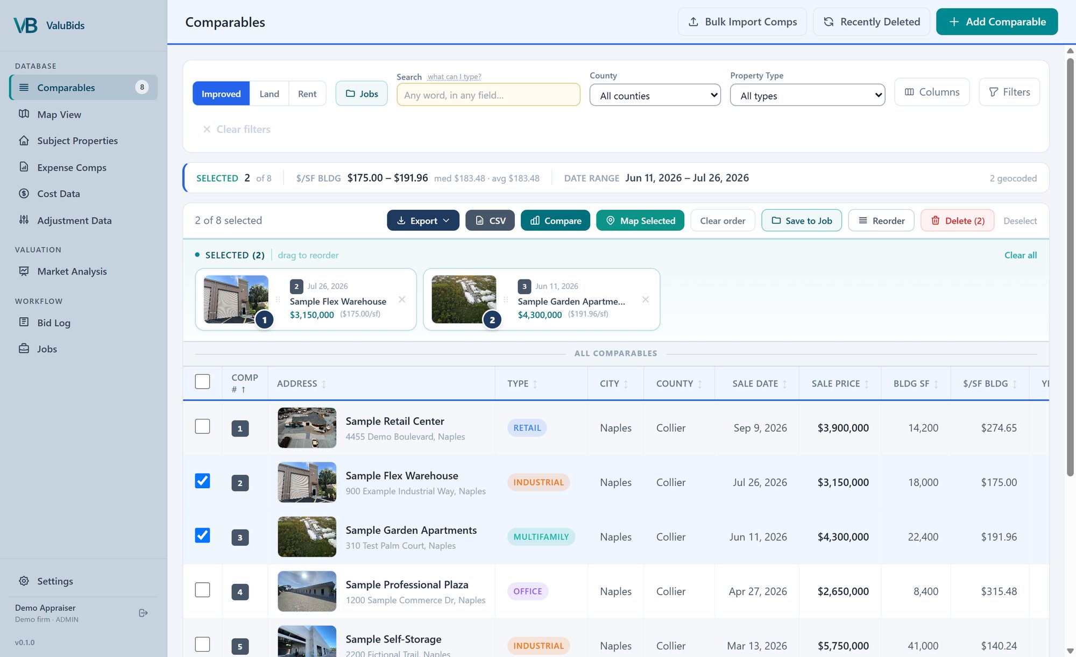
Task: Remove Sample Flex Warehouse card with X
Action: click(402, 299)
